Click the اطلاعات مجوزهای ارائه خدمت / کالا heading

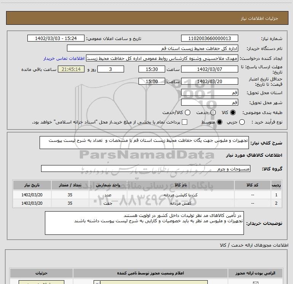click(254, 245)
